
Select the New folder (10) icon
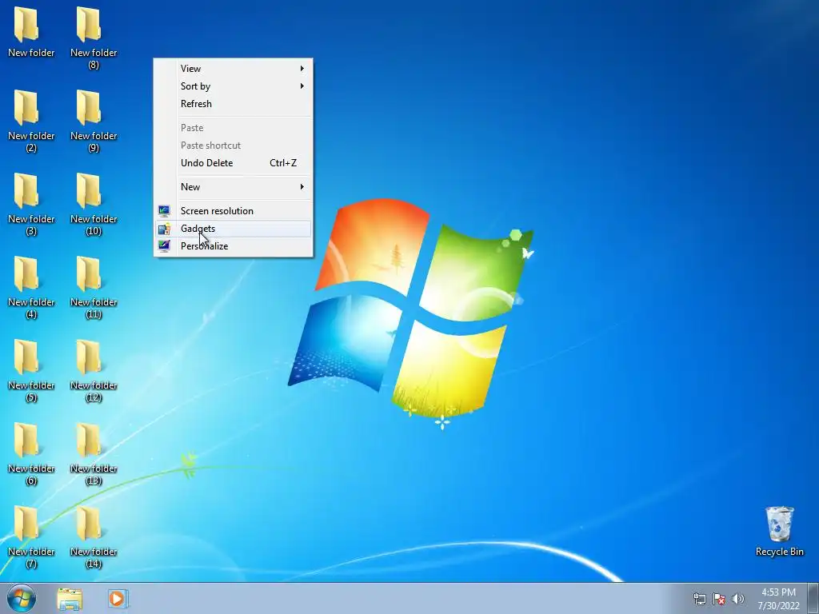(94, 204)
